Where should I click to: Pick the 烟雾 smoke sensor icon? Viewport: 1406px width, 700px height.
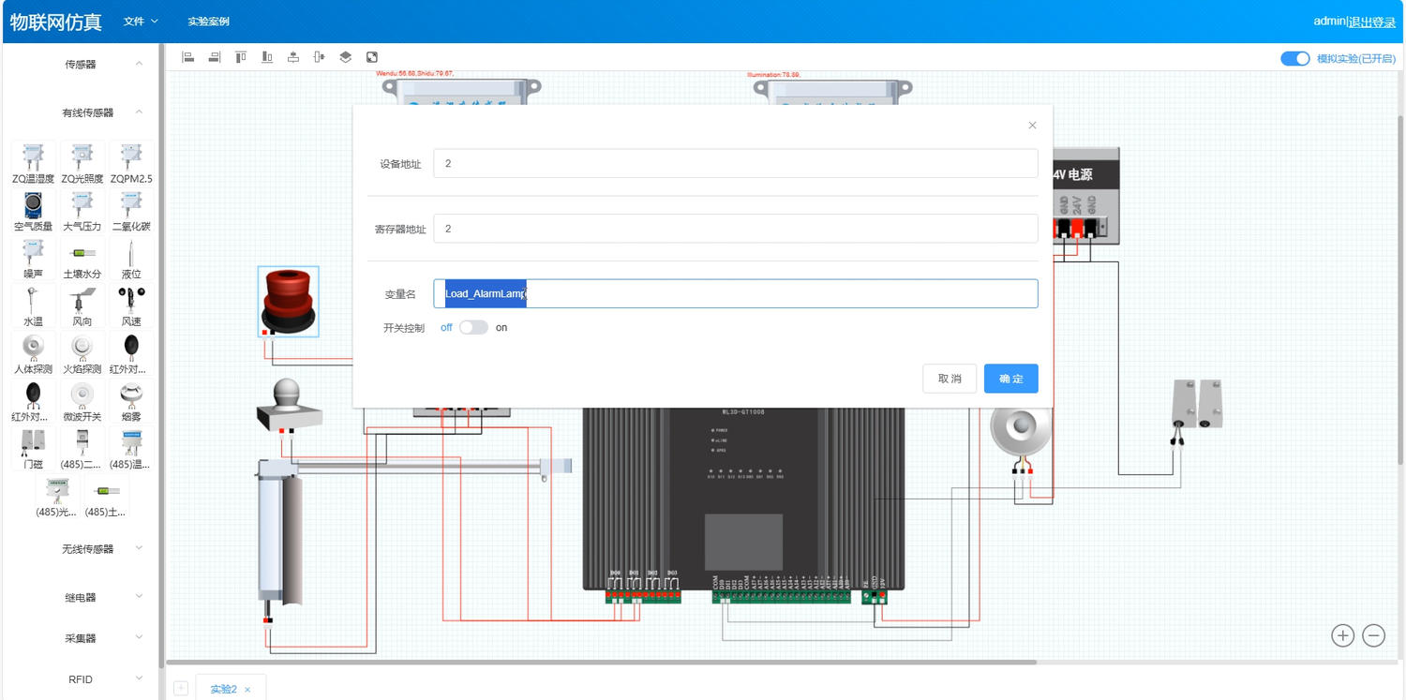[131, 400]
